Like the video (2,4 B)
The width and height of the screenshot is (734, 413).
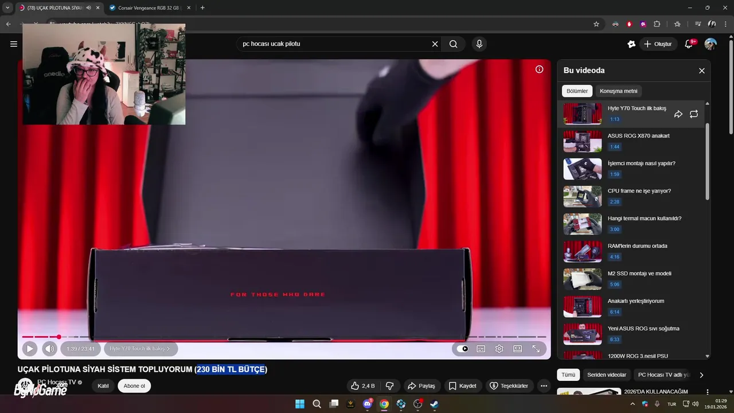tap(362, 386)
